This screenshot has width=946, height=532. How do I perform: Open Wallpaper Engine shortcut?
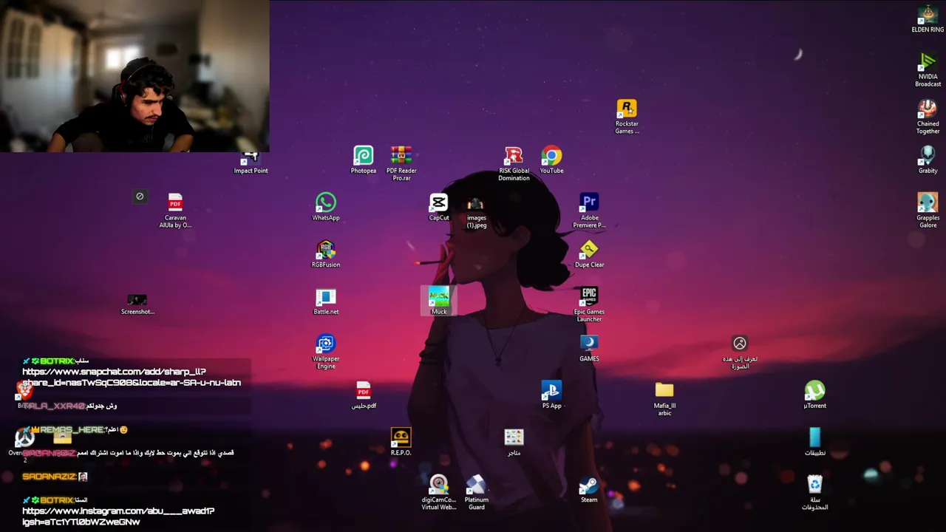pyautogui.click(x=326, y=352)
